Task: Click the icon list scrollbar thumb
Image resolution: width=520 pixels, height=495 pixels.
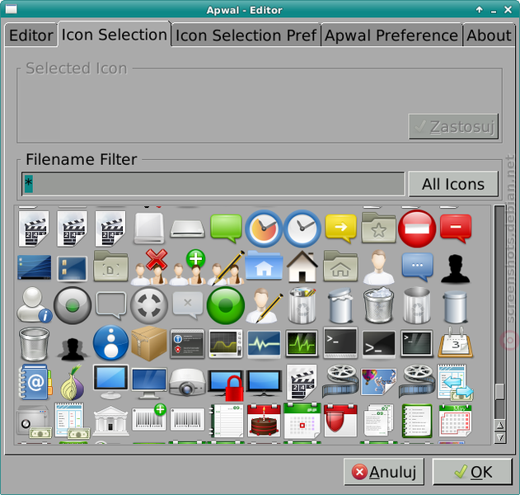Action: [x=499, y=391]
